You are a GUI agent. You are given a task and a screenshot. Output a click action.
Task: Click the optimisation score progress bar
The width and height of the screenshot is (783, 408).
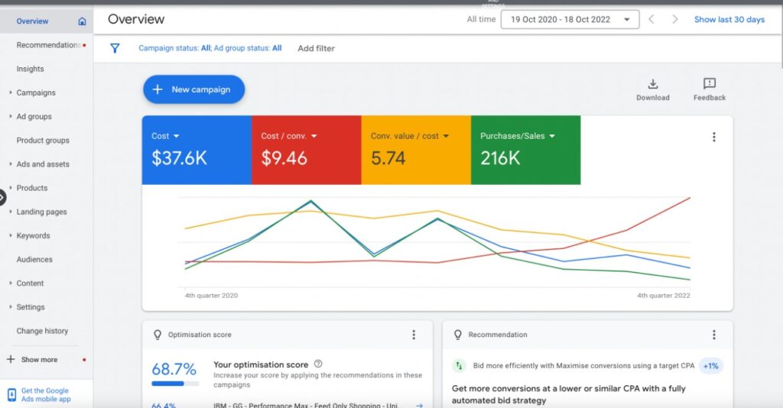175,384
